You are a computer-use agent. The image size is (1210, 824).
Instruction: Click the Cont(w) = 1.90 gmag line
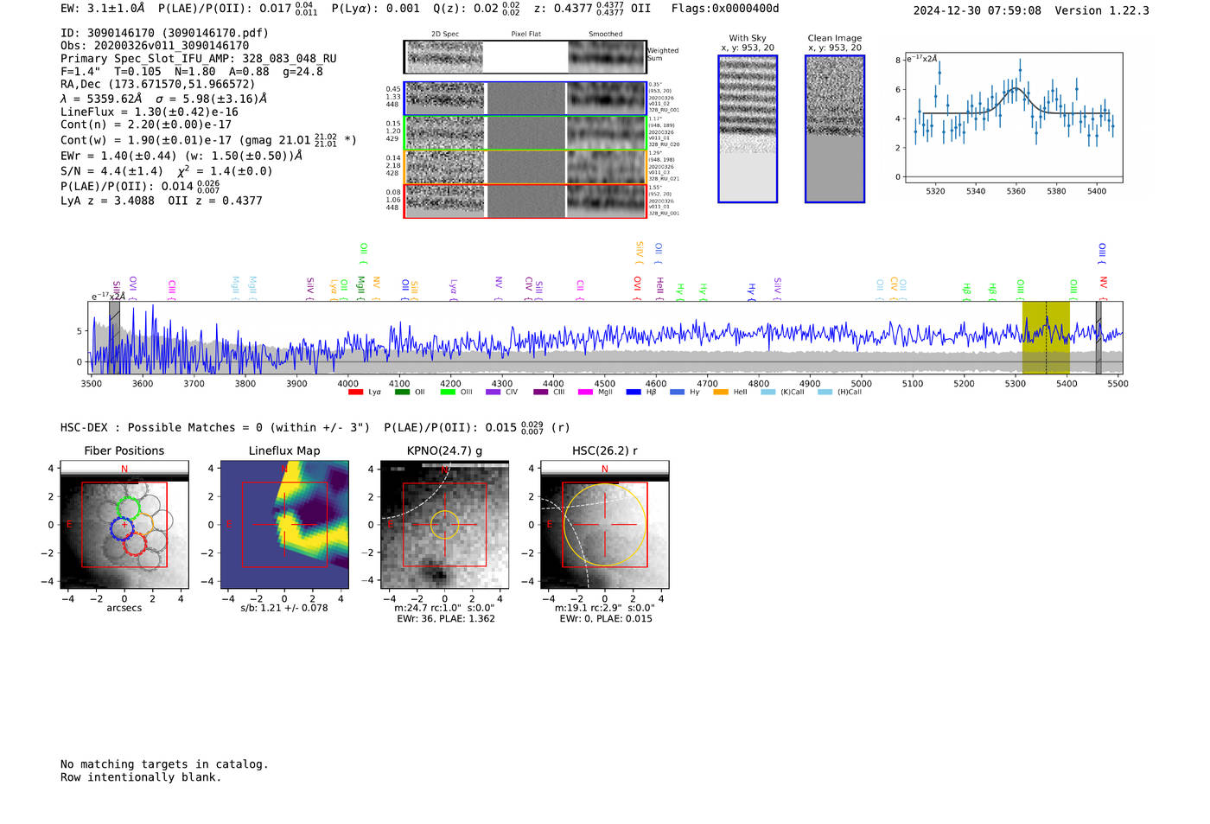click(208, 139)
